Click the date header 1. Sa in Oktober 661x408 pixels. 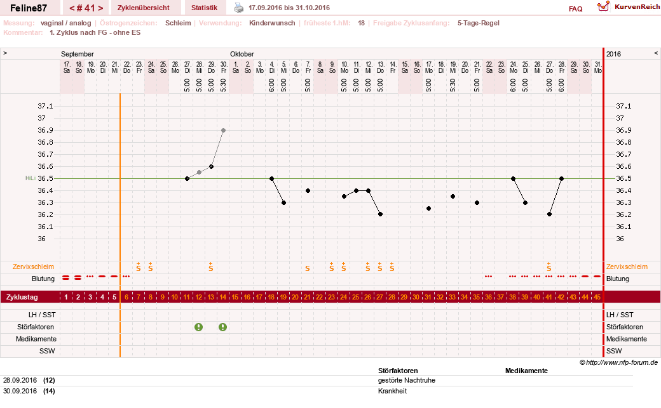(x=236, y=67)
